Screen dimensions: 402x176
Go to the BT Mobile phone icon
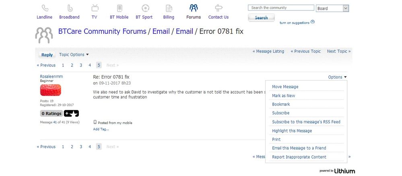click(x=120, y=8)
